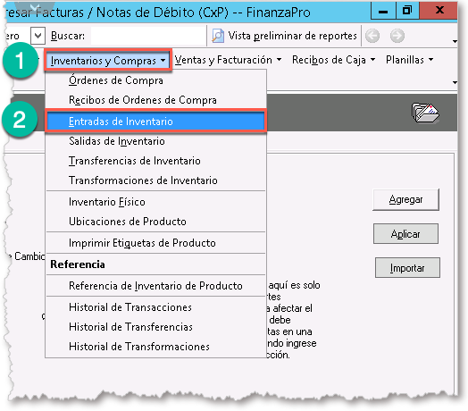Expand the Ventas y Facturación dropdown
This screenshot has width=468, height=411.
[x=228, y=60]
